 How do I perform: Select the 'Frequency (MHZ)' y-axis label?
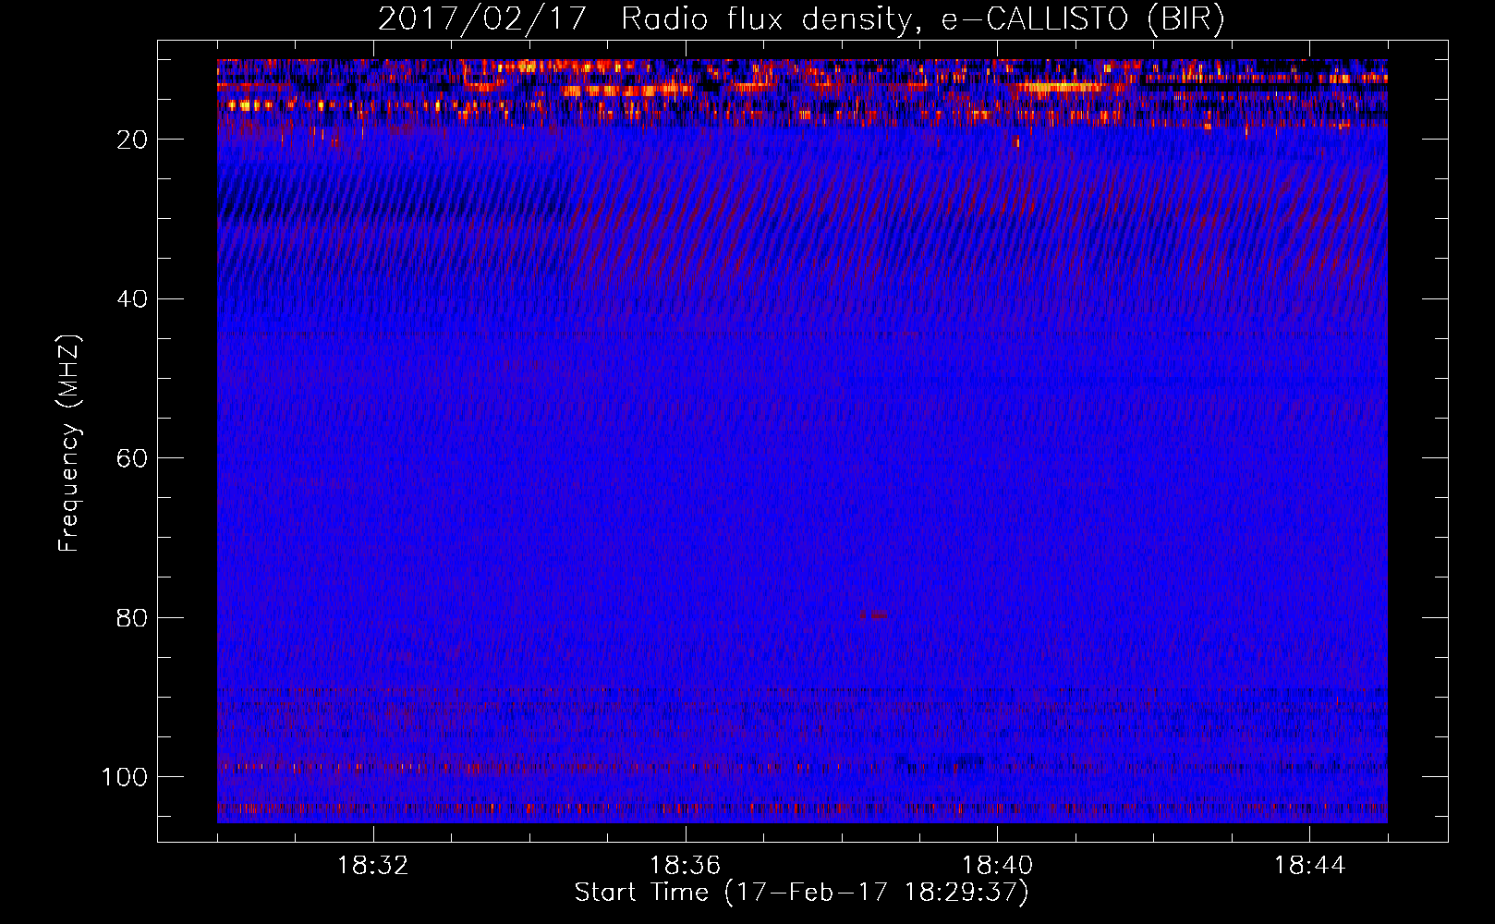tap(70, 443)
